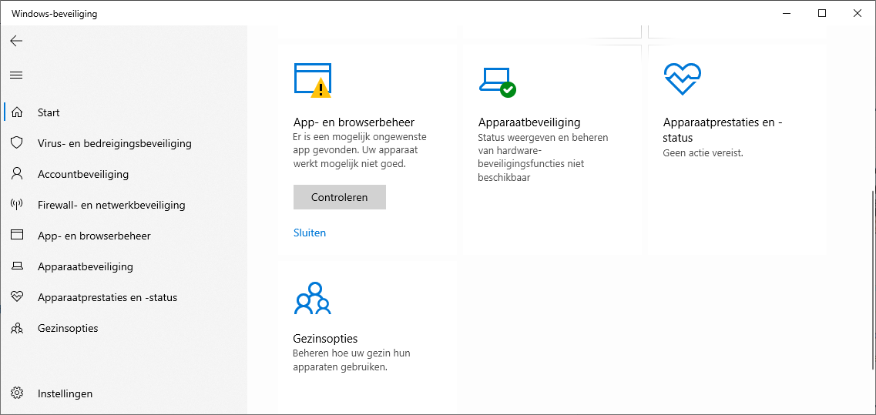
Task: Select Gezinsopties in the sidebar
Action: tap(124, 328)
